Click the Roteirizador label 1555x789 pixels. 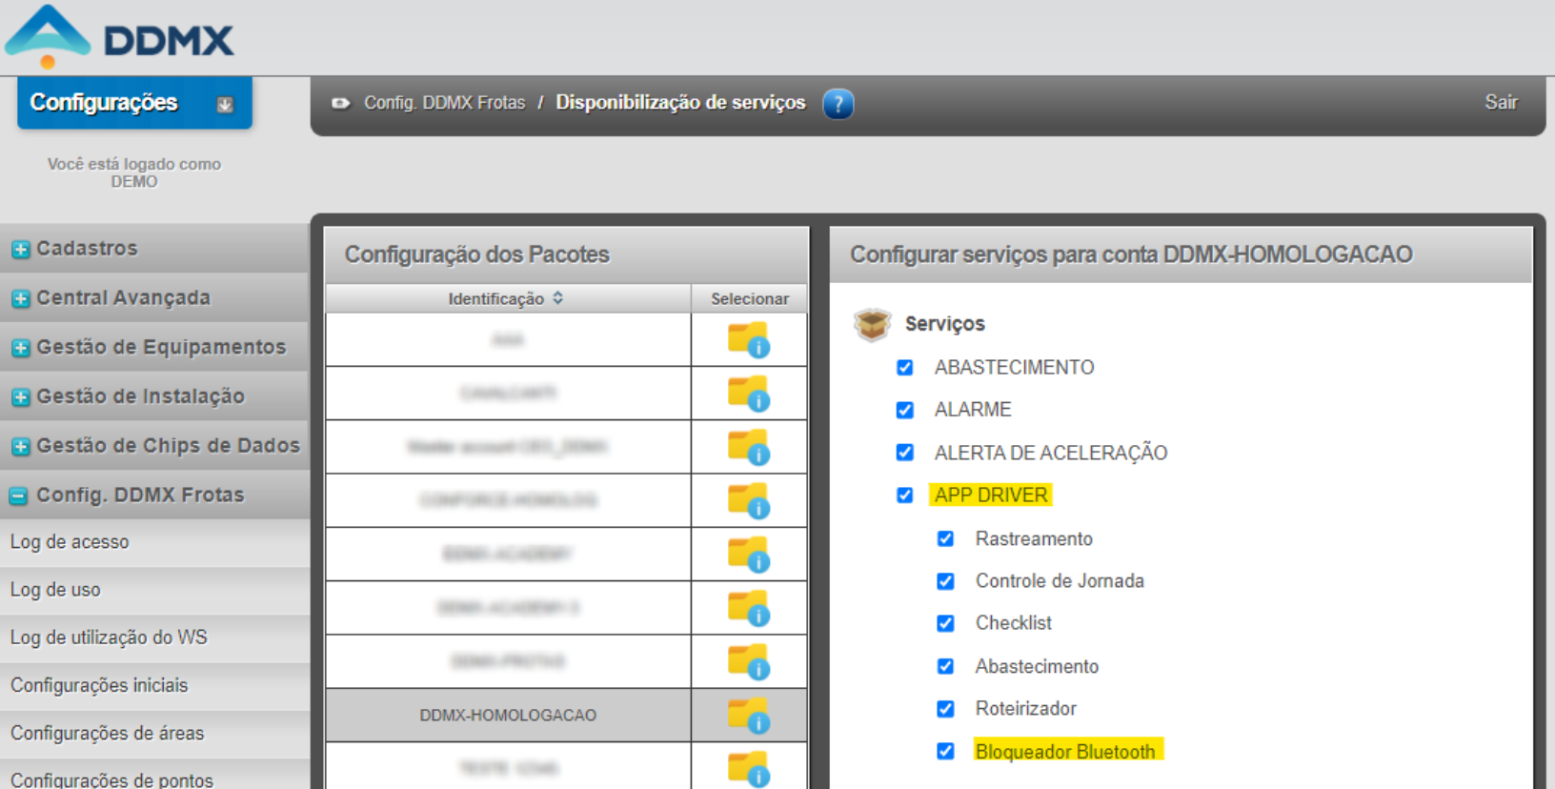[x=1026, y=709]
